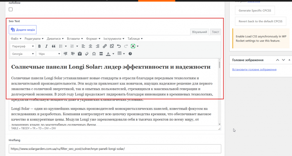Viewport: 292px width, 156px height.
Task: Apply italic formatting
Action: 46,46
